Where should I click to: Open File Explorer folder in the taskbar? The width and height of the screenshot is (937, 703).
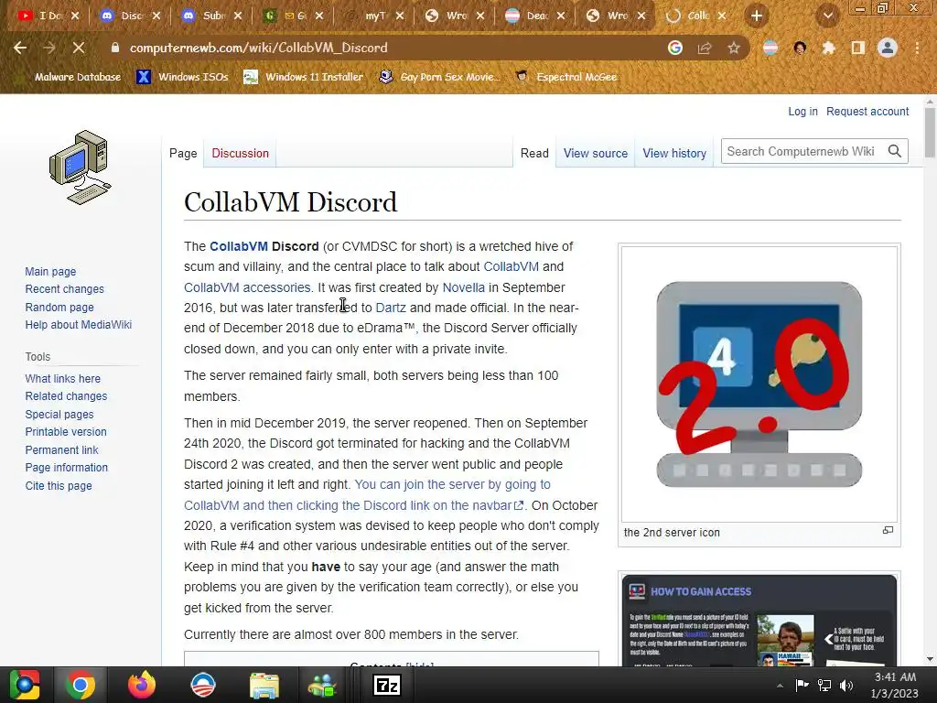click(264, 685)
